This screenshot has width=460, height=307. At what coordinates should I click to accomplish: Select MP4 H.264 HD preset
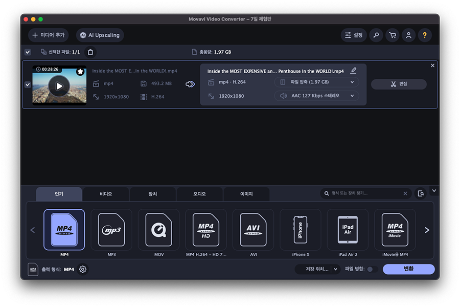point(206,230)
